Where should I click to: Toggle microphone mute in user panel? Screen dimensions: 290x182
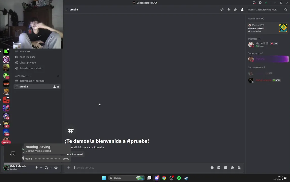[x=37, y=168]
